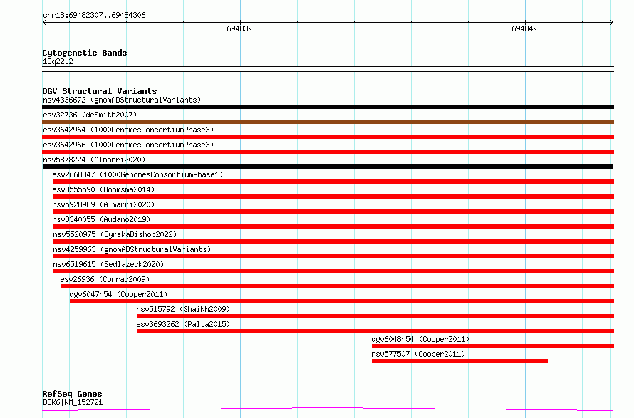
Task: Click the 18q22.2 band label
Action: tap(58, 62)
